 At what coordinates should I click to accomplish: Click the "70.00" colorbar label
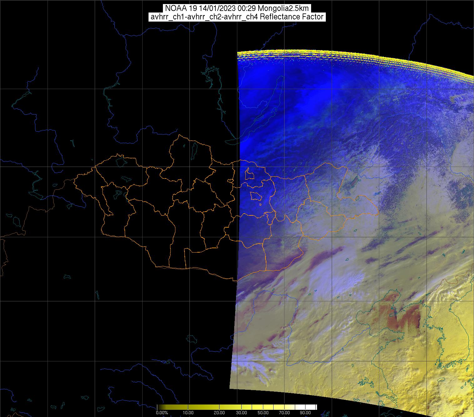(284, 413)
